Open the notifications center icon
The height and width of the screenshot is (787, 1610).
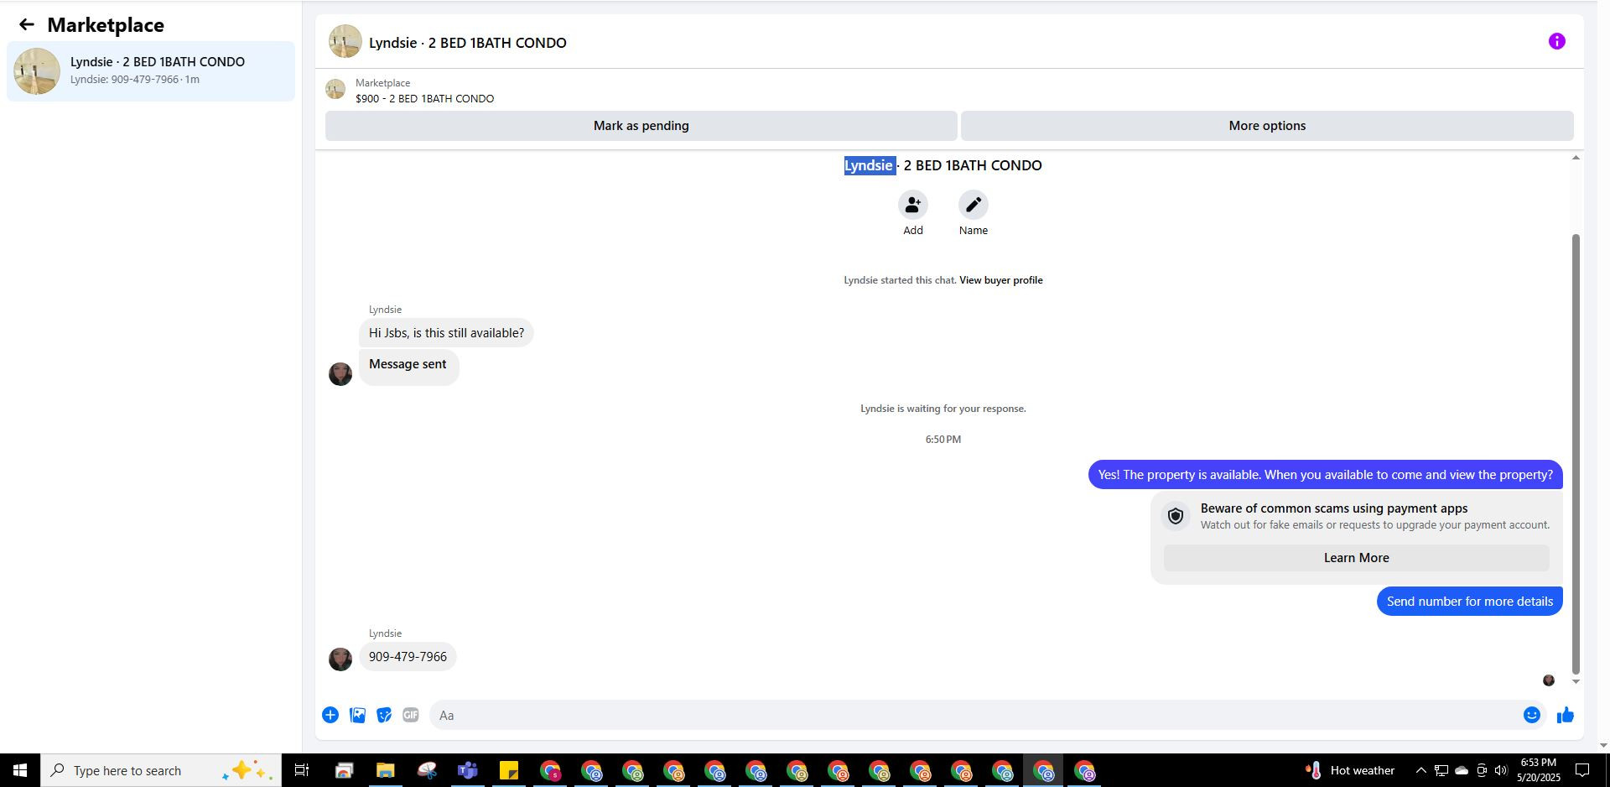(1582, 770)
